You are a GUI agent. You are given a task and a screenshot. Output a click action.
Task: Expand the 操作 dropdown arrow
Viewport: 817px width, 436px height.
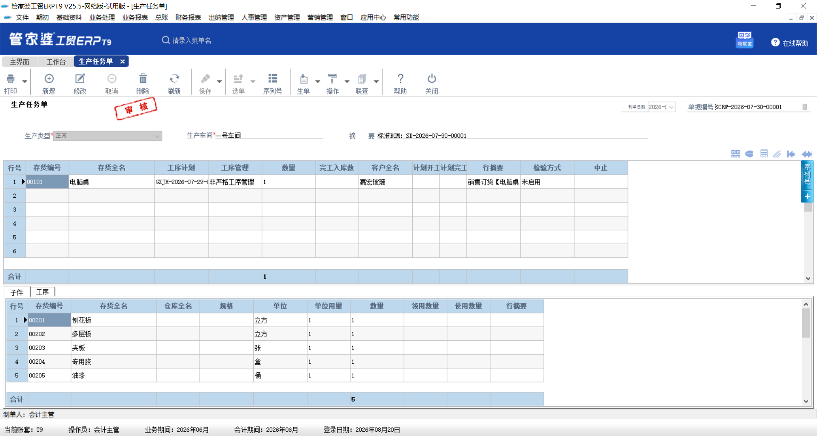point(347,81)
